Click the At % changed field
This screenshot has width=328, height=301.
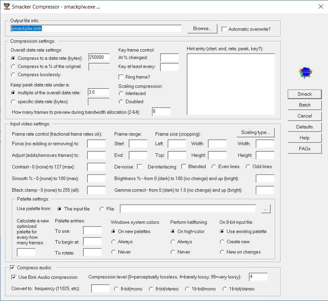169,58
